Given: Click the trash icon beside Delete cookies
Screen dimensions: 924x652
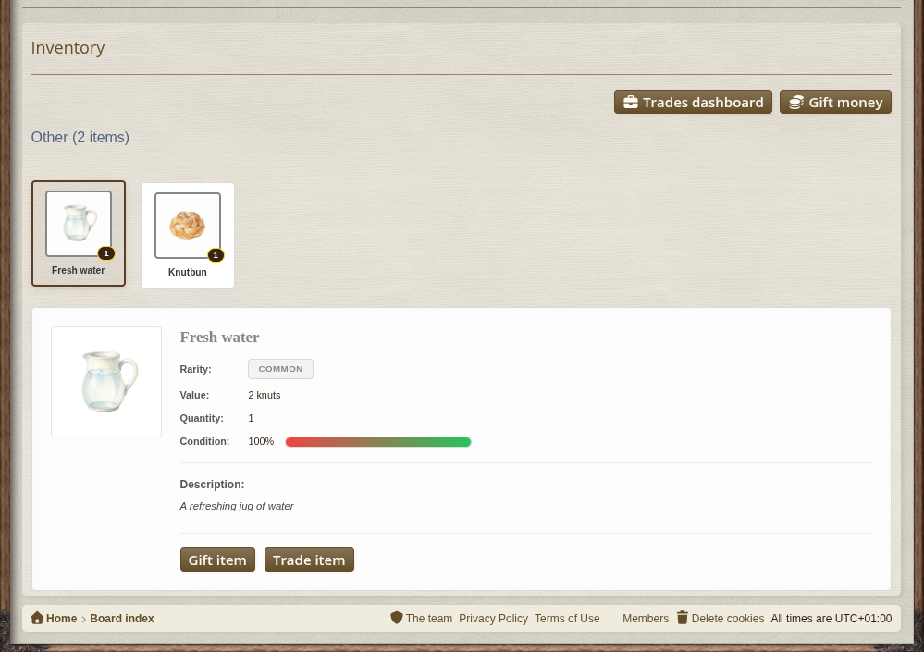Looking at the screenshot, I should click(x=683, y=617).
